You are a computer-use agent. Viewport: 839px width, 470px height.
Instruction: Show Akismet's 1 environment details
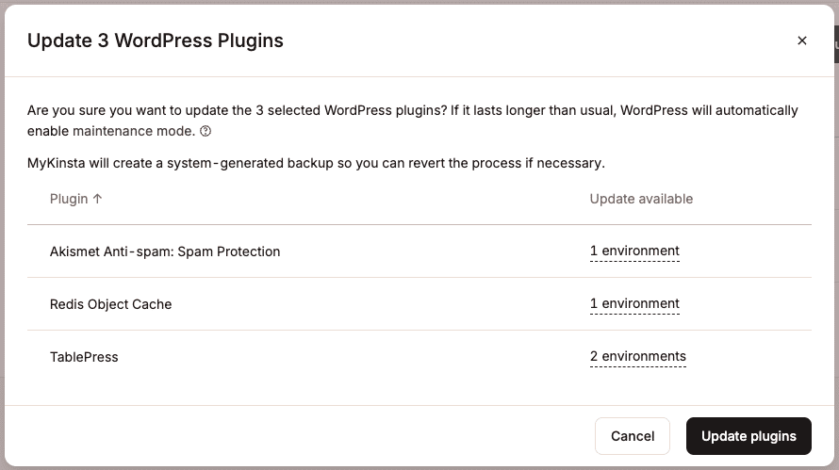(x=634, y=251)
